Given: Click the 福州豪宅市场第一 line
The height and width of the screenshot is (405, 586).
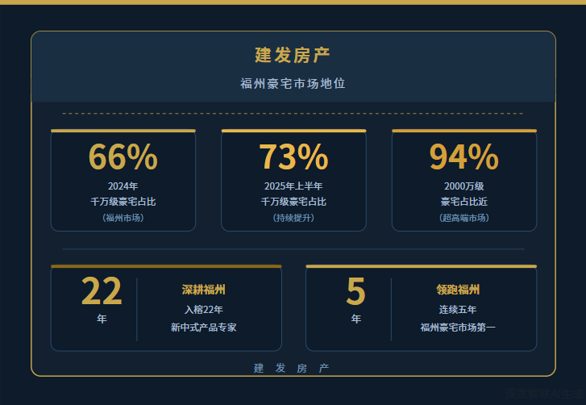Looking at the screenshot, I should 458,328.
